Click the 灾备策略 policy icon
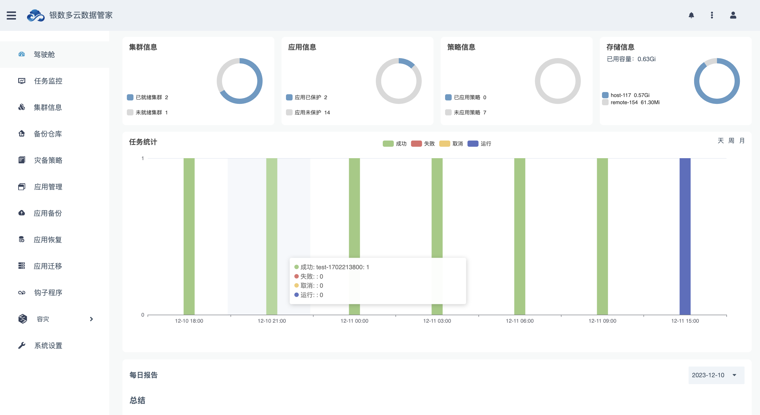760x415 pixels. (22, 160)
